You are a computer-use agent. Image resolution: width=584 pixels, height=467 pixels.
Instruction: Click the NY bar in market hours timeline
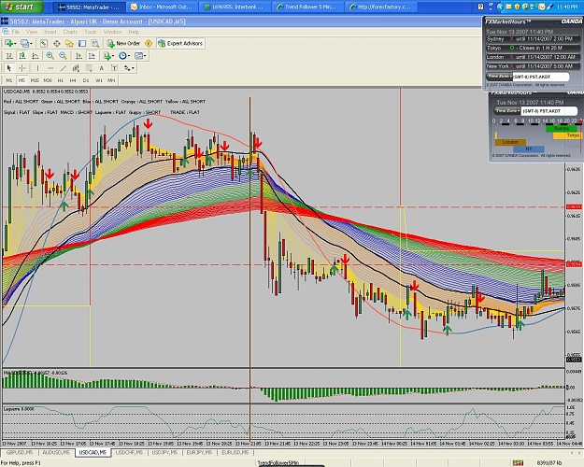tap(529, 149)
